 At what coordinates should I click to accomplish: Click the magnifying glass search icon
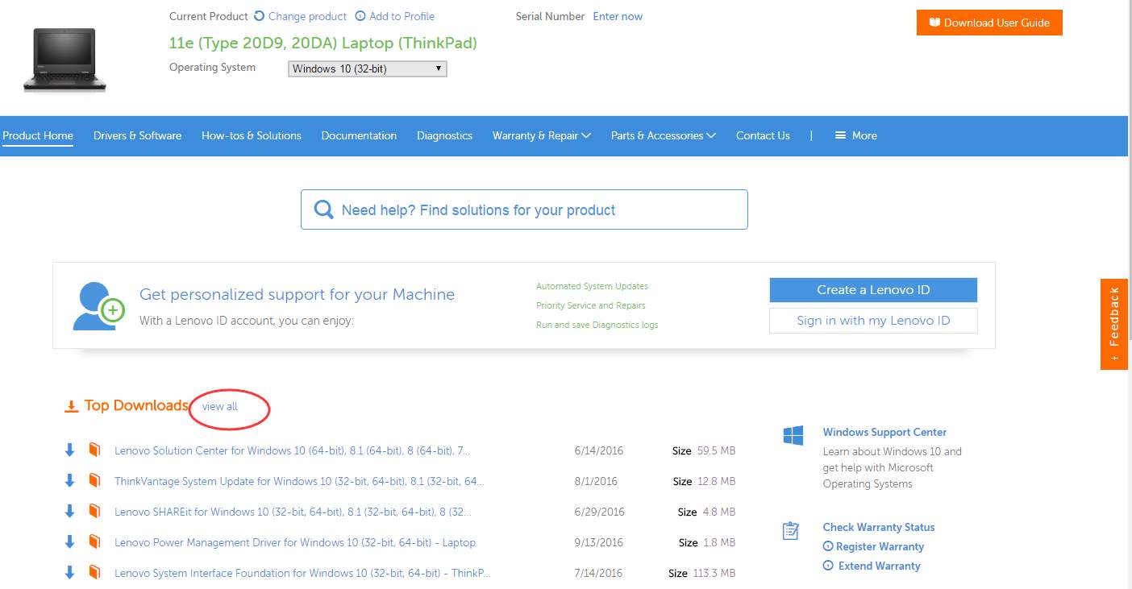323,209
